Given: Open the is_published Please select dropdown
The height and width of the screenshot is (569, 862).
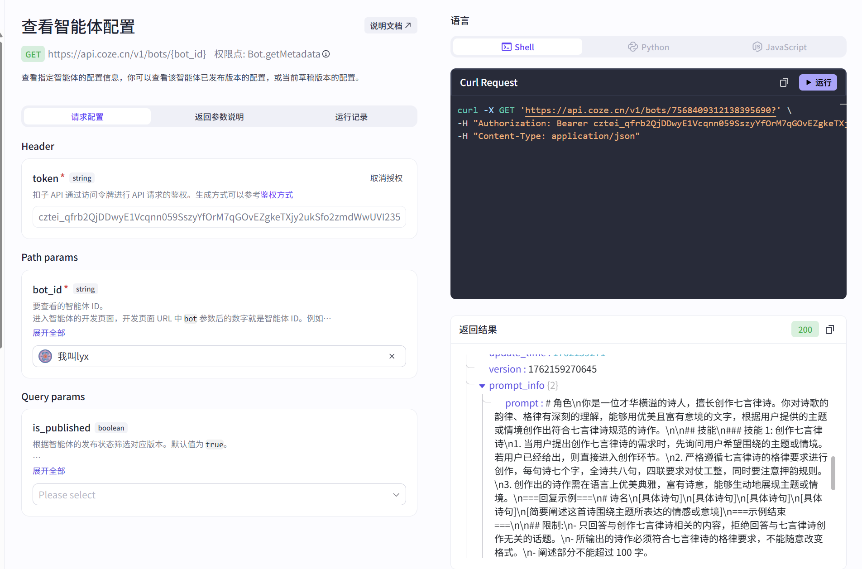Looking at the screenshot, I should pyautogui.click(x=219, y=494).
